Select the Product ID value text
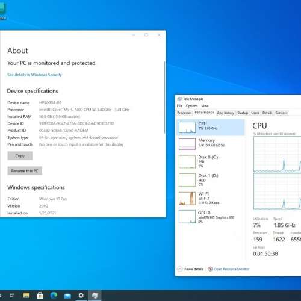Screen dimensions: 301x301 tap(64, 131)
